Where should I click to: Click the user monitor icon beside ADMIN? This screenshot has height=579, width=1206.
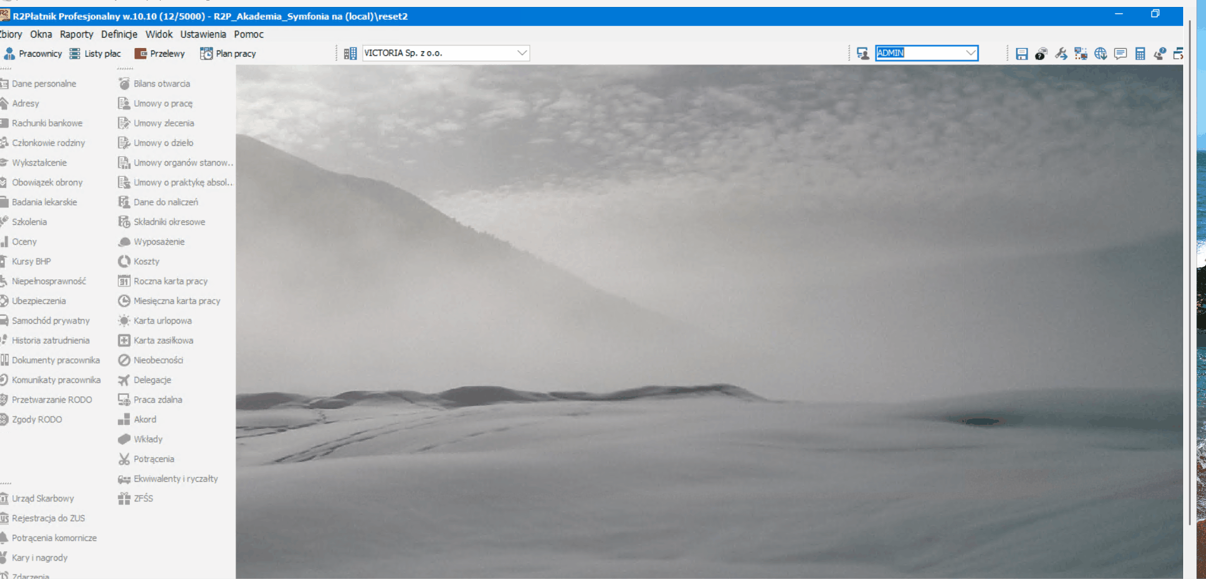tap(862, 54)
